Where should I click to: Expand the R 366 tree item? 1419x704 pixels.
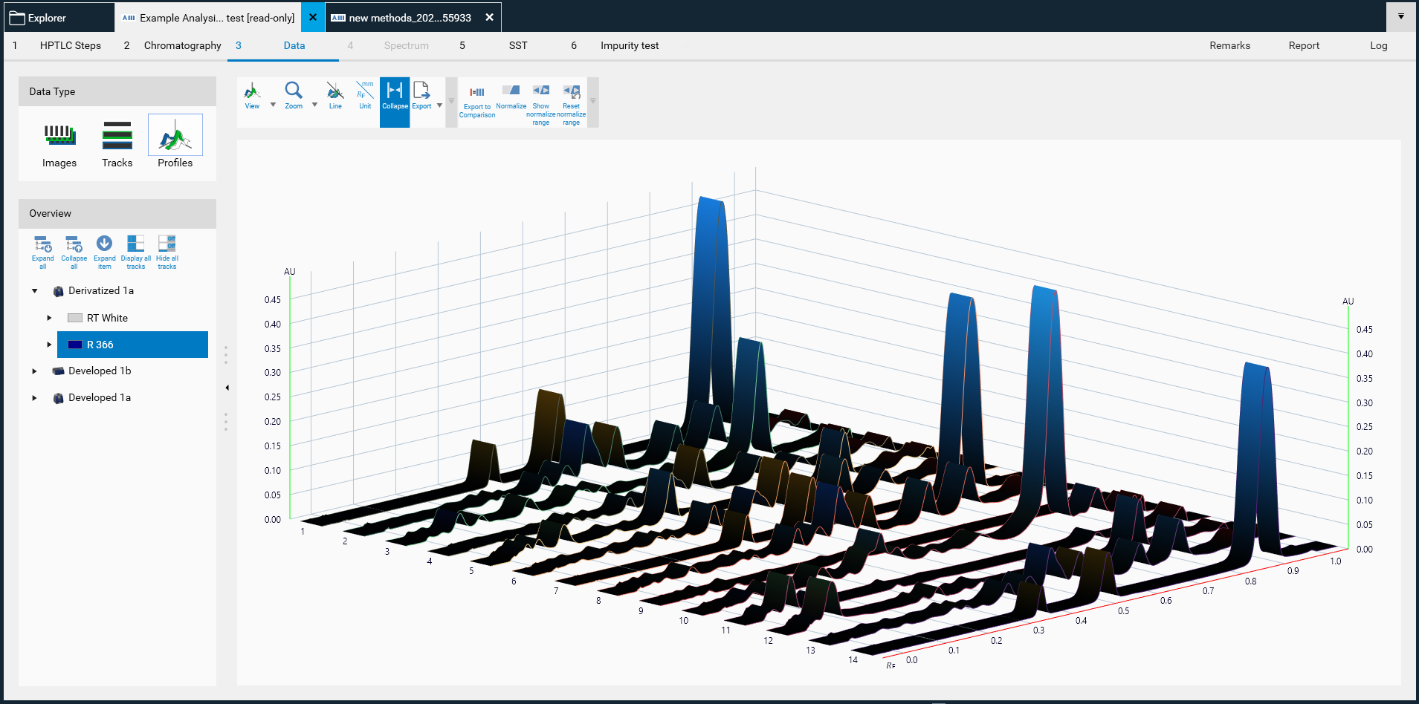click(x=50, y=345)
